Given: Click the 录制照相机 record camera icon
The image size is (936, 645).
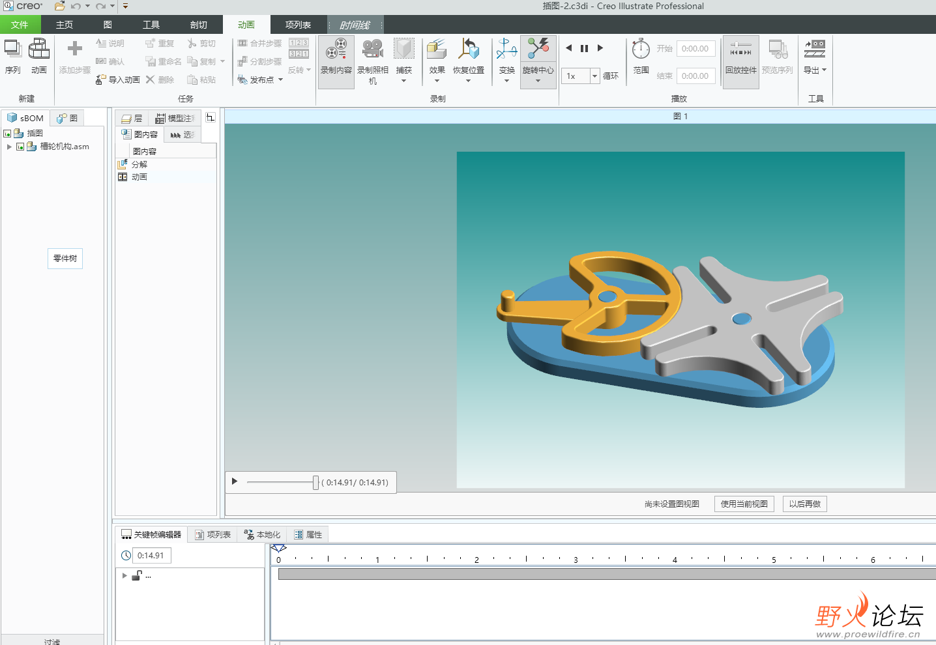Looking at the screenshot, I should (x=373, y=49).
